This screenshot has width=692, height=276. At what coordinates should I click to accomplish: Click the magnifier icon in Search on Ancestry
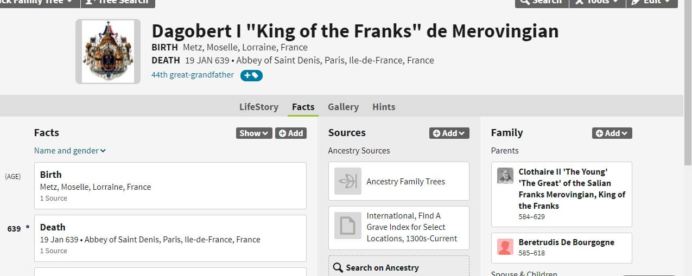click(x=338, y=267)
